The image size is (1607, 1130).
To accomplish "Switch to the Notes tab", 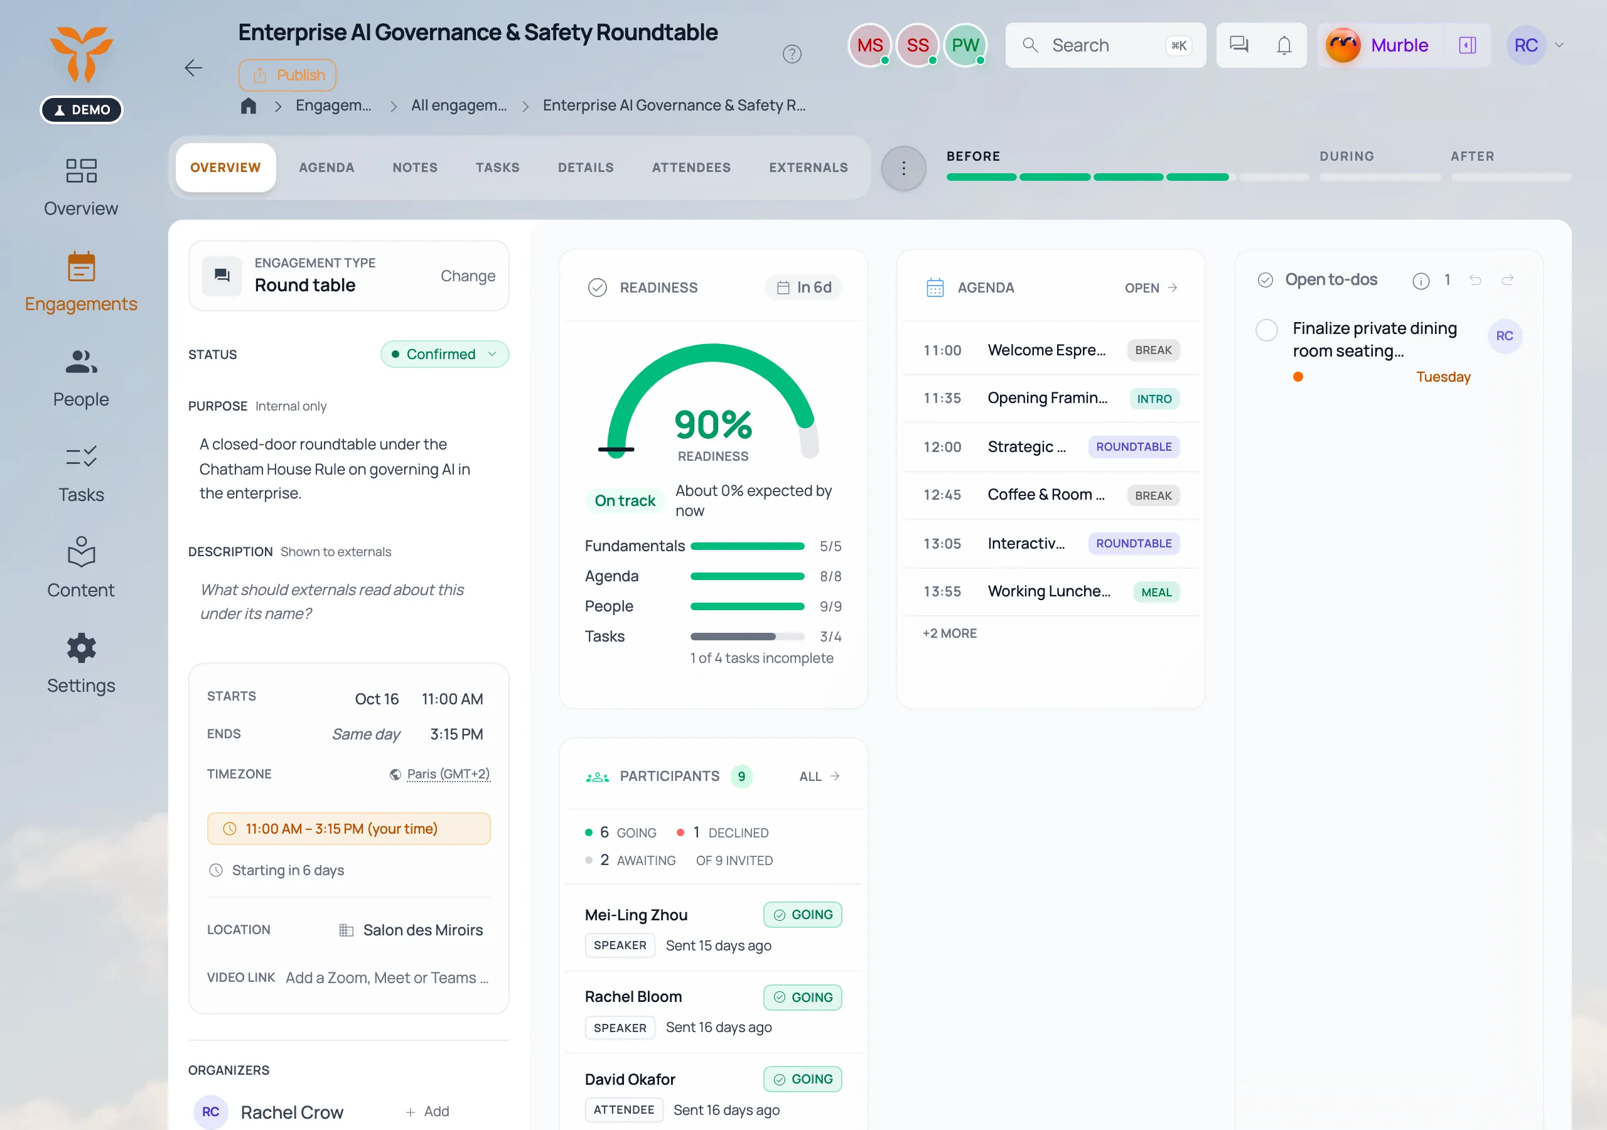I will point(414,168).
